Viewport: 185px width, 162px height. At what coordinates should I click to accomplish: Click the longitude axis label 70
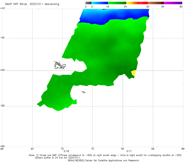(x=62, y=149)
